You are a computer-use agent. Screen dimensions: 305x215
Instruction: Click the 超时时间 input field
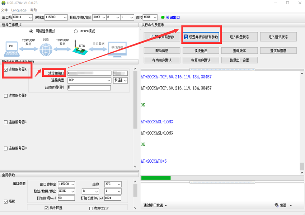89,87
